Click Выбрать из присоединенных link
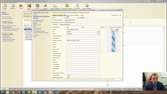This screenshot has height=94, width=167. pyautogui.click(x=116, y=27)
